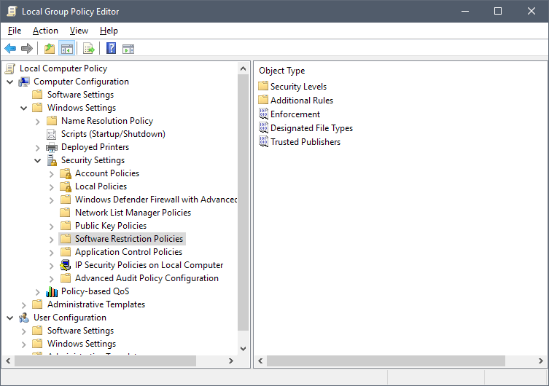The image size is (549, 386).
Task: Click the Designated File Types object icon
Action: 264,127
